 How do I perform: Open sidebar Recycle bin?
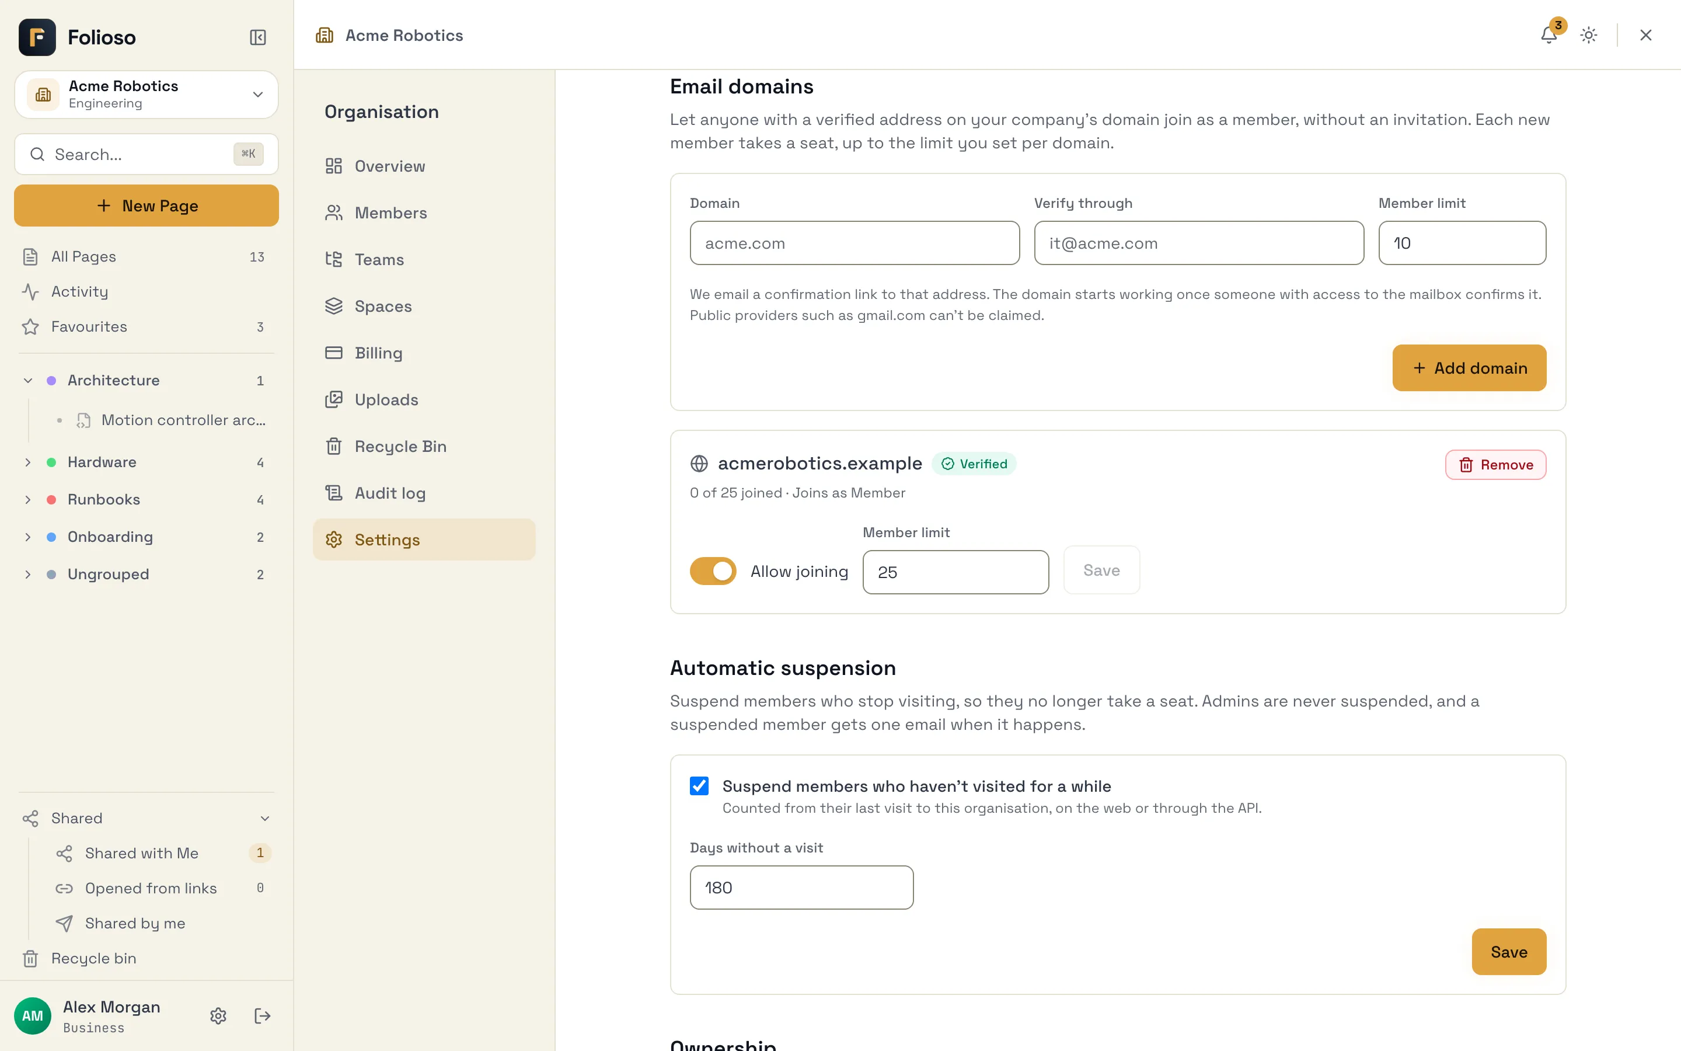click(146, 958)
